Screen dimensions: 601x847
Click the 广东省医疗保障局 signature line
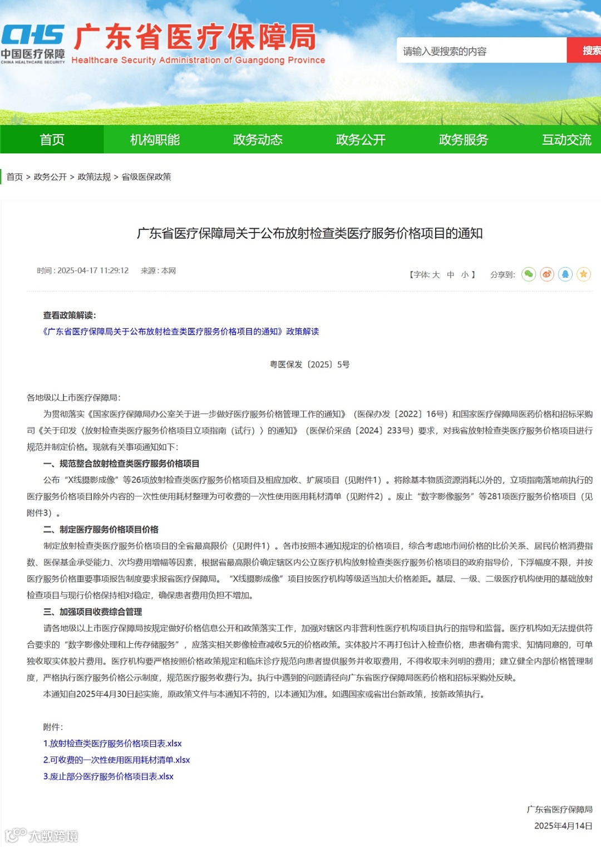click(560, 809)
